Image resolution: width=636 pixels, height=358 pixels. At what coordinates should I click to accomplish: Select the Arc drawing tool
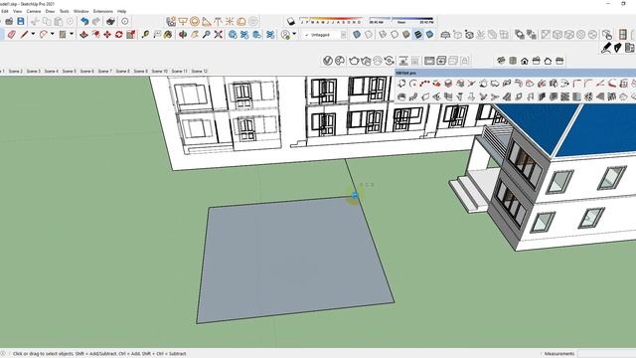pos(43,35)
